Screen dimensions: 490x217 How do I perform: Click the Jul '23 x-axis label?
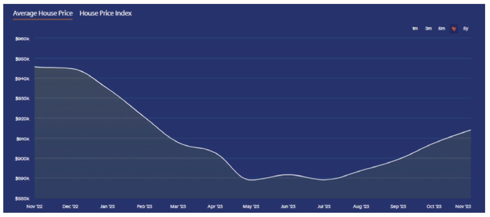pyautogui.click(x=324, y=207)
